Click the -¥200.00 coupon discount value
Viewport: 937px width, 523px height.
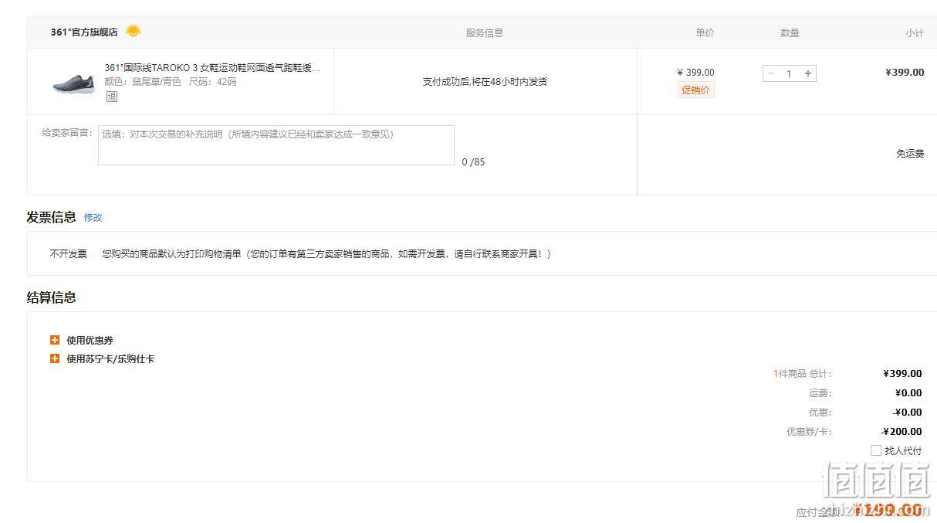901,432
